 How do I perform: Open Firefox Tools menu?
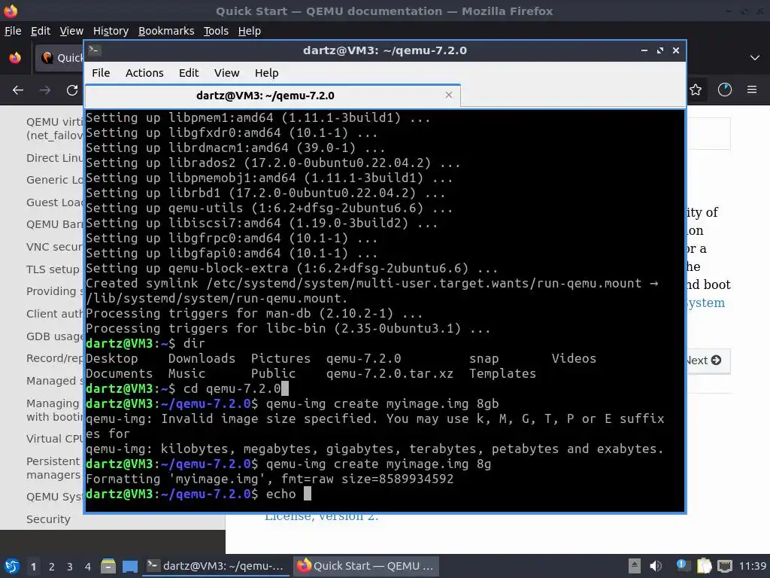coord(216,31)
